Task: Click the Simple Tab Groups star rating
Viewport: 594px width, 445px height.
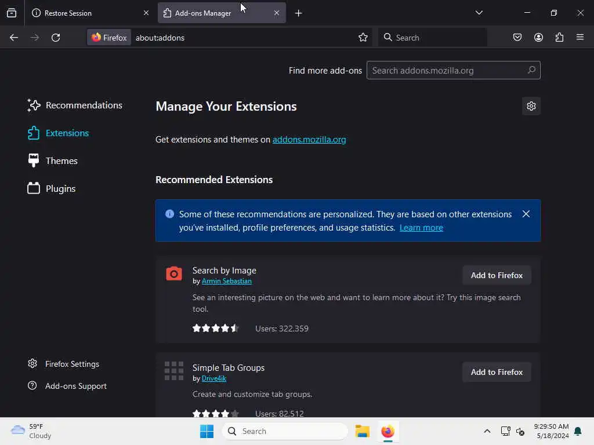Action: [x=216, y=413]
